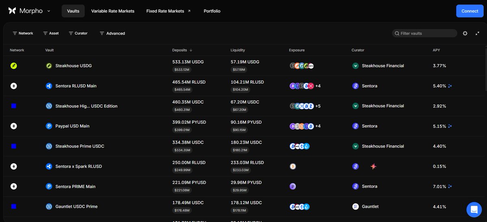
Task: Click Sentora curator icon in RLUSD Main row
Action: coord(356,86)
